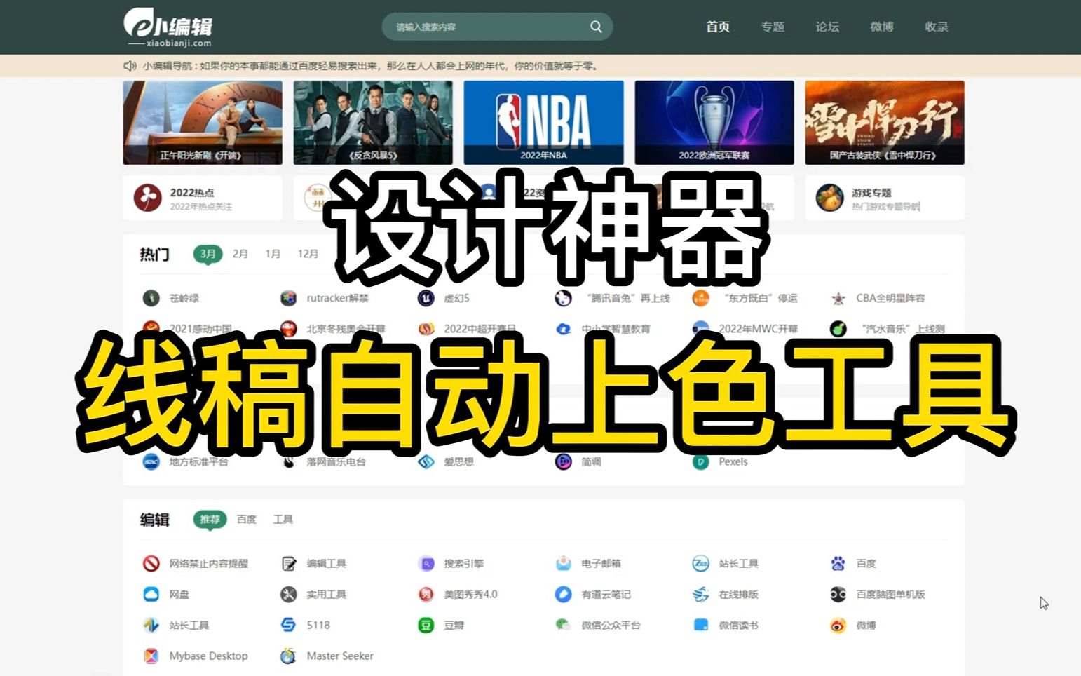Viewport: 1081px width, 676px height.
Task: Click the Pexels site icon
Action: pos(700,462)
